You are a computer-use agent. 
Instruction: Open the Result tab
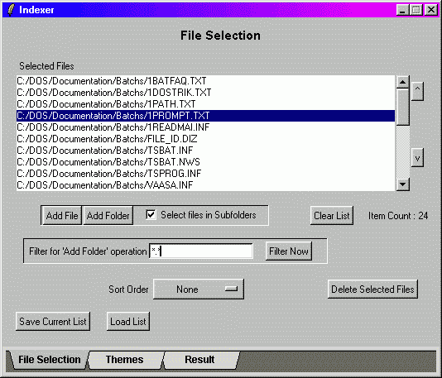[199, 360]
